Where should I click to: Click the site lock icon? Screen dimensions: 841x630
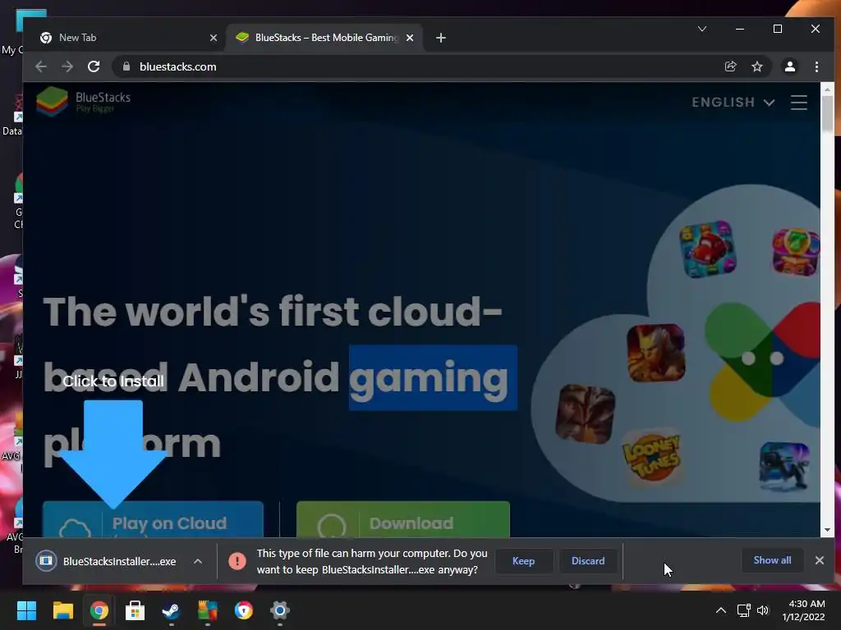(x=126, y=66)
